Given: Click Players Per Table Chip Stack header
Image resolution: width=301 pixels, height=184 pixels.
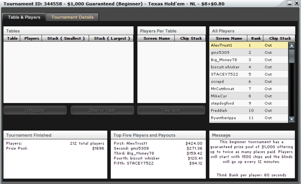Looking at the screenshot, I should (x=190, y=38).
